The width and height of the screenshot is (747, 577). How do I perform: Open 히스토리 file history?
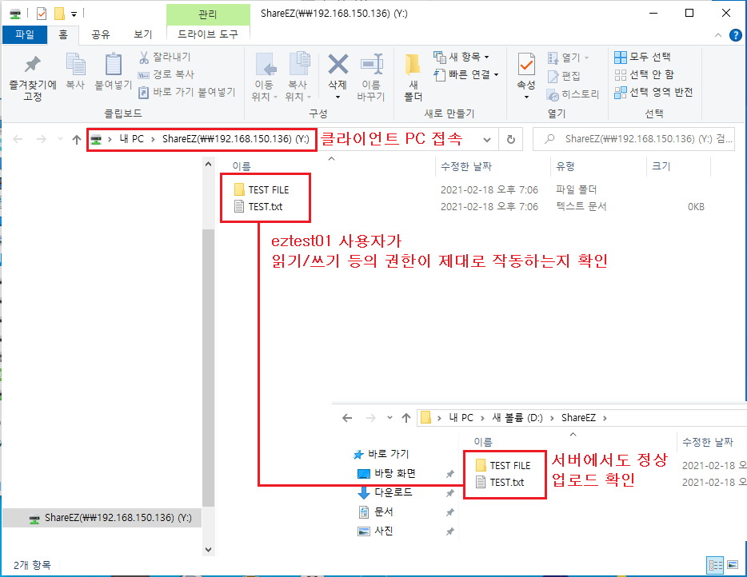click(573, 95)
